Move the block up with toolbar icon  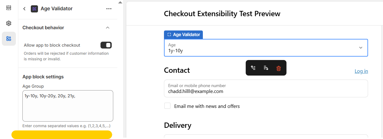253,68
